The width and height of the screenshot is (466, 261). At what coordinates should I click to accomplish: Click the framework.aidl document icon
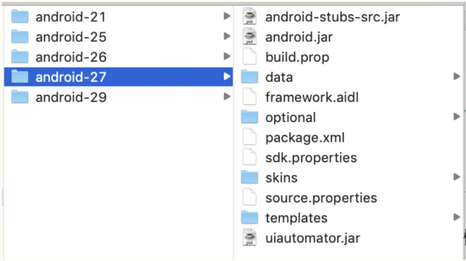click(x=249, y=97)
